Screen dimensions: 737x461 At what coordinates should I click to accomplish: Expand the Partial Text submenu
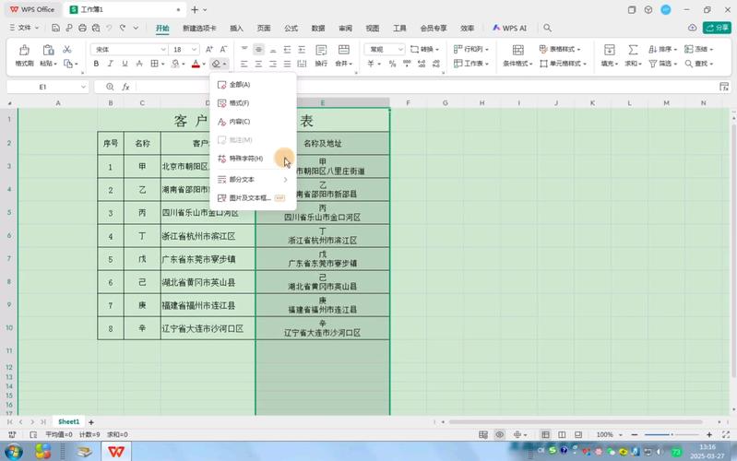pyautogui.click(x=253, y=180)
